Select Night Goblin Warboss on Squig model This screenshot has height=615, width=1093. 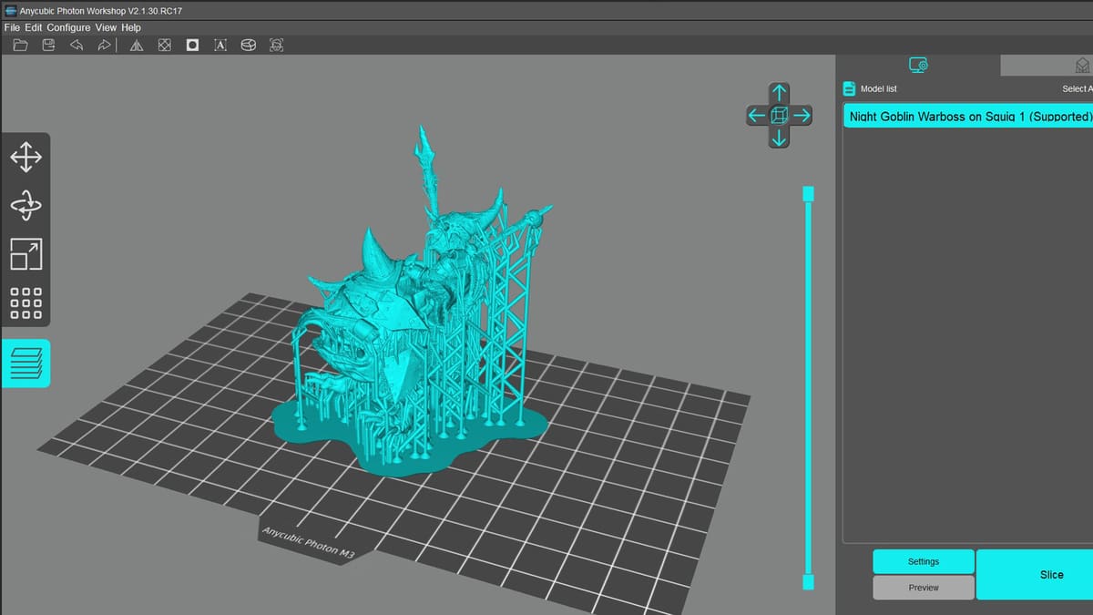point(968,116)
